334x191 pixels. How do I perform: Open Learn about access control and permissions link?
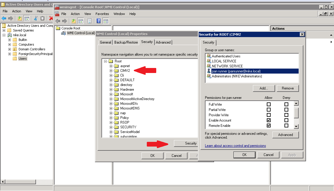pos(235,146)
